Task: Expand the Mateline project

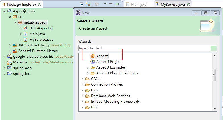Action: [x=5, y=62]
